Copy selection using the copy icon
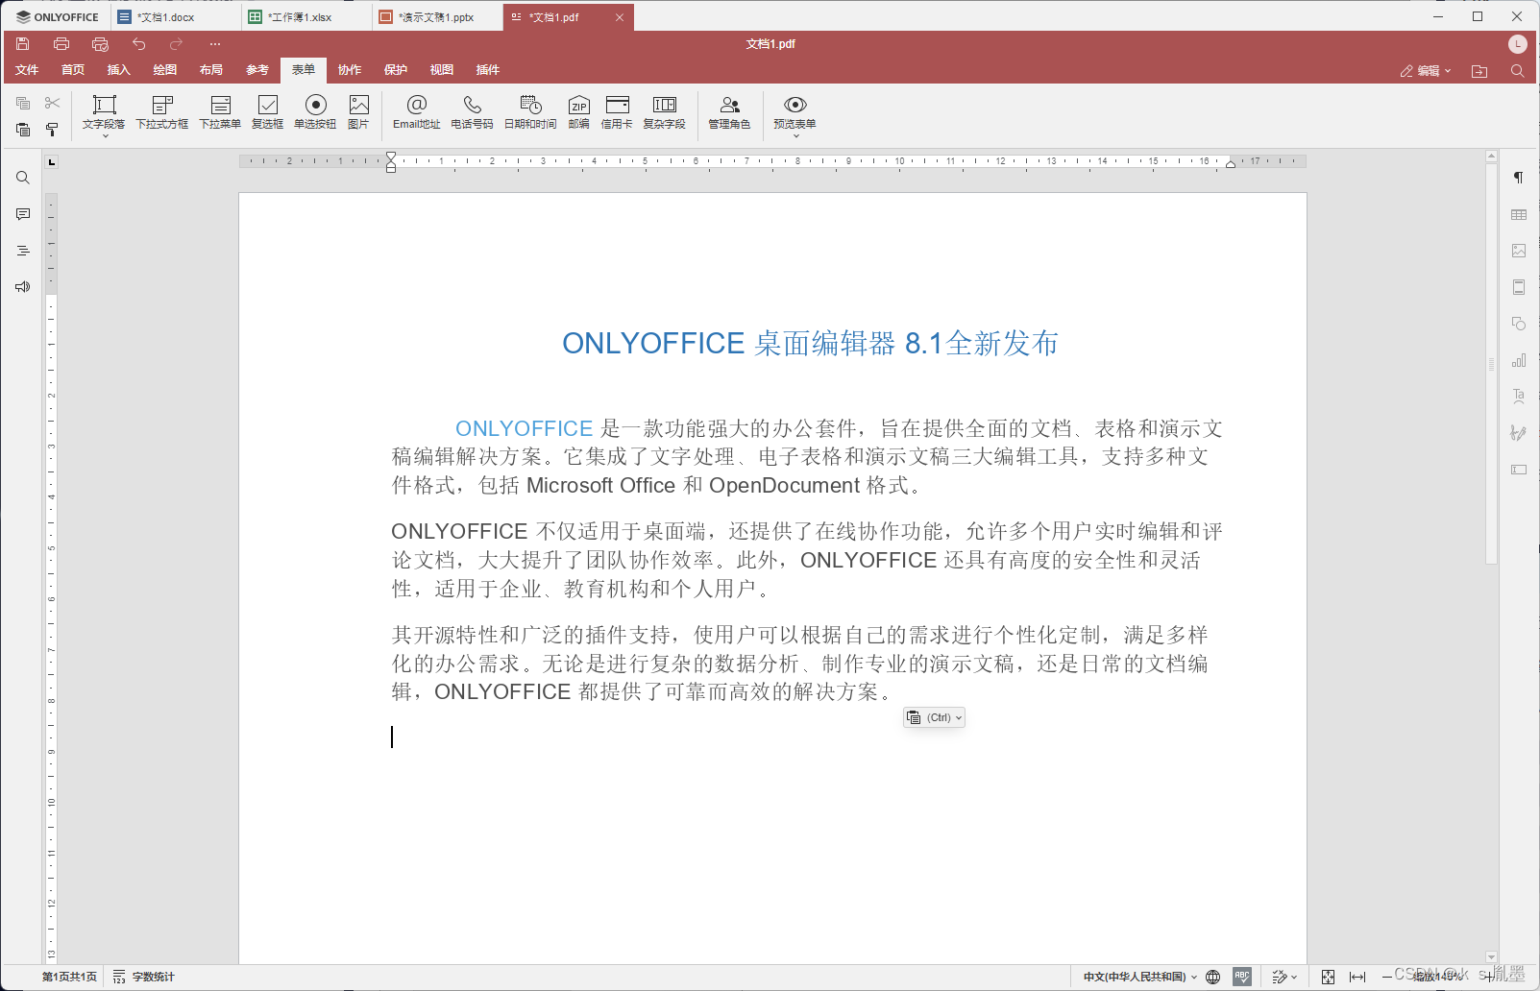Screen dimensions: 1540x991 coord(23,103)
